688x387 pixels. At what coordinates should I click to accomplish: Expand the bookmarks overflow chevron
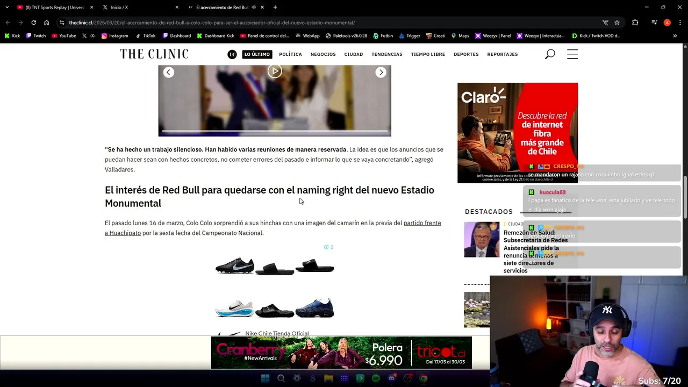pyautogui.click(x=675, y=36)
